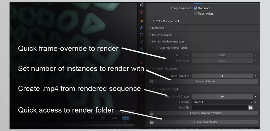Screen dimensions: 270x131
Task: Expand the Post Processing panel
Action: pos(161,35)
